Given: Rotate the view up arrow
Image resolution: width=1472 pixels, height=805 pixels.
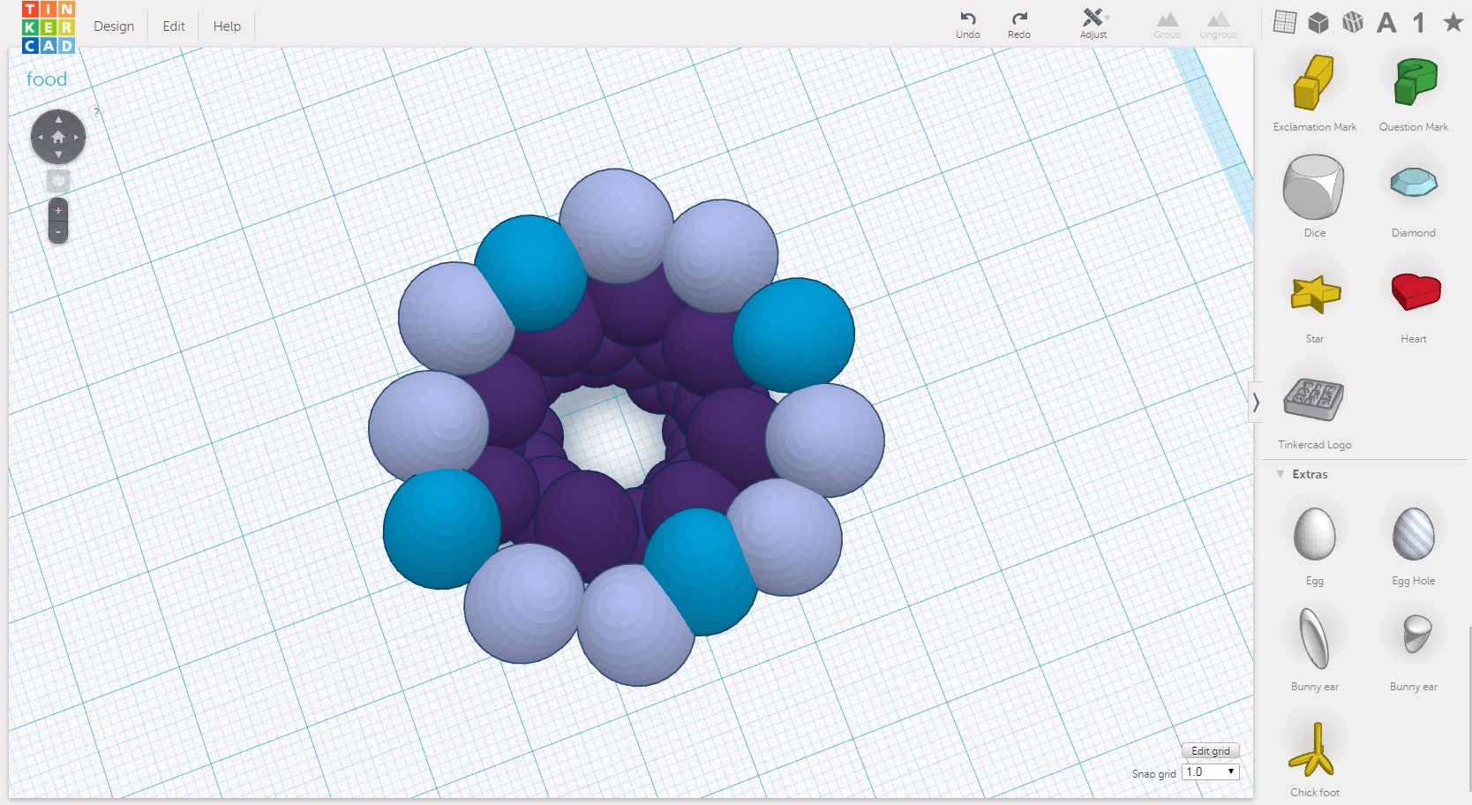Looking at the screenshot, I should pyautogui.click(x=58, y=119).
